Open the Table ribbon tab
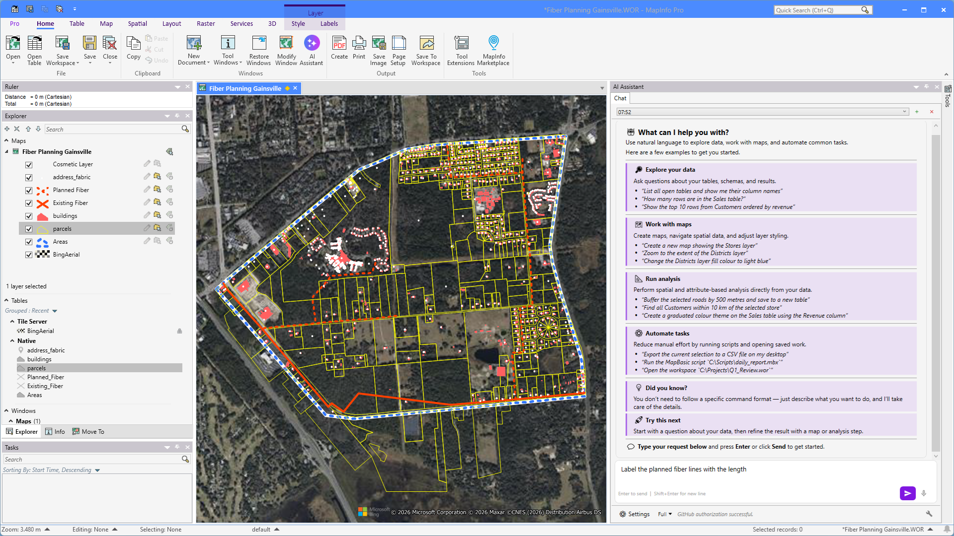 click(77, 24)
